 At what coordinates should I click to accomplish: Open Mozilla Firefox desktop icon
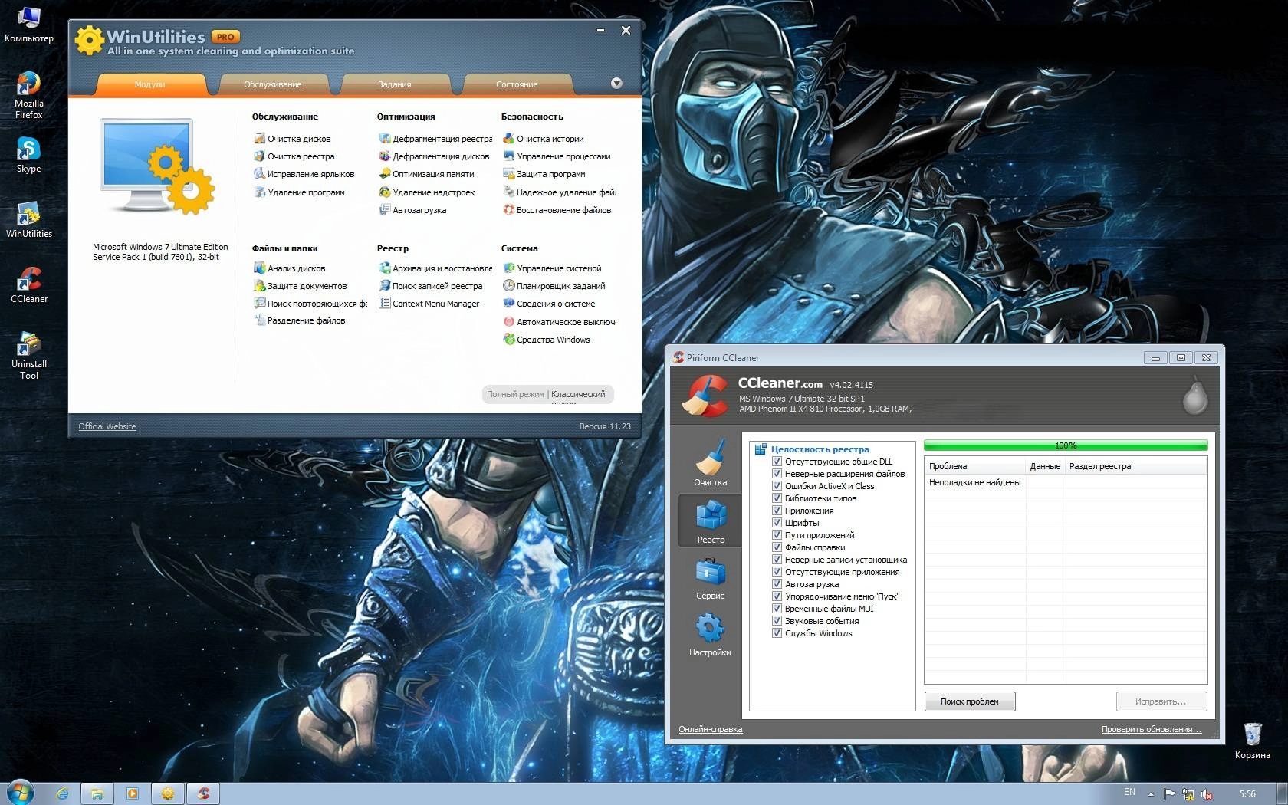tap(28, 95)
